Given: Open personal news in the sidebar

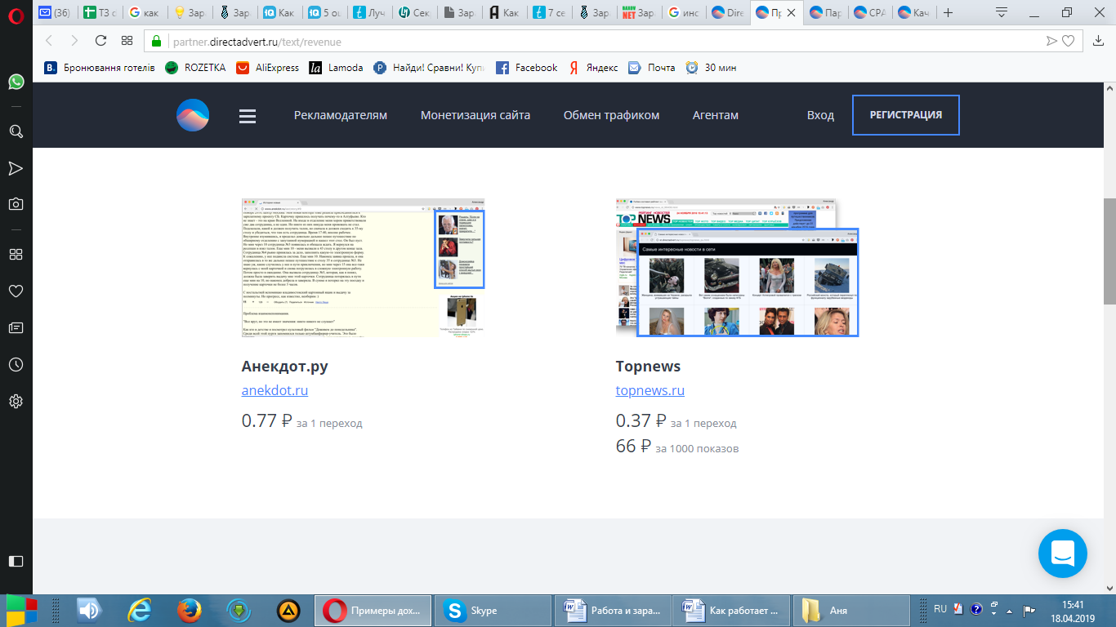Looking at the screenshot, I should tap(16, 327).
